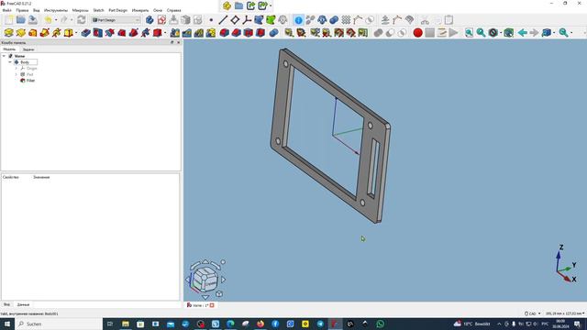Open the undo history dropdown arrow
The image size is (587, 330).
click(x=56, y=20)
